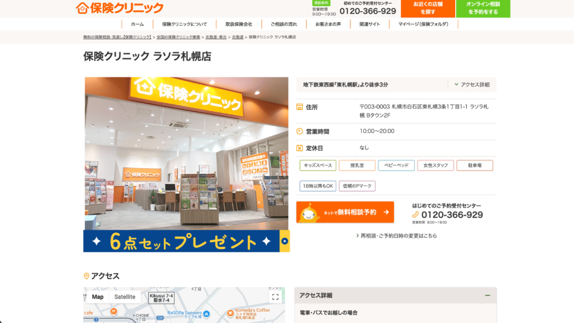Switch map to Map view
The image size is (574, 323).
point(98,297)
